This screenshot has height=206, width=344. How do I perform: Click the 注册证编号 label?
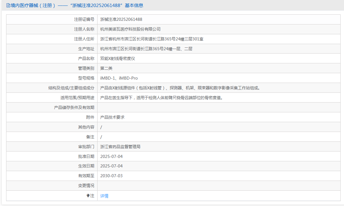click(84, 19)
